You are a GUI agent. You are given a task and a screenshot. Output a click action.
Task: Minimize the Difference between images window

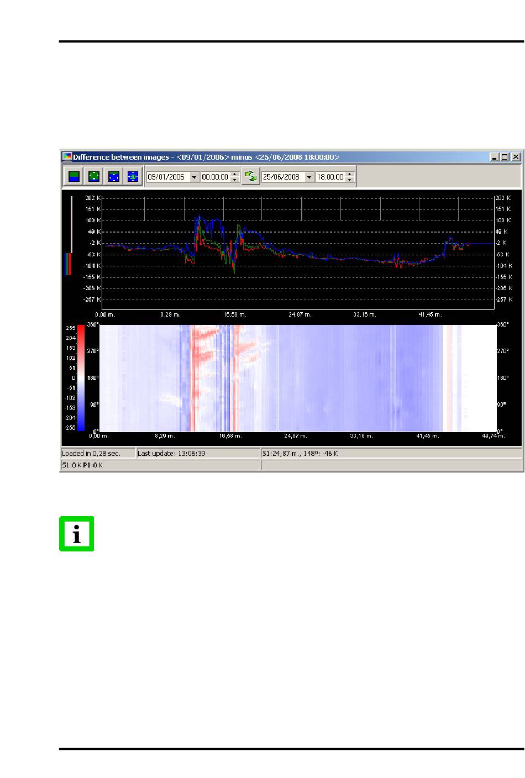point(495,157)
